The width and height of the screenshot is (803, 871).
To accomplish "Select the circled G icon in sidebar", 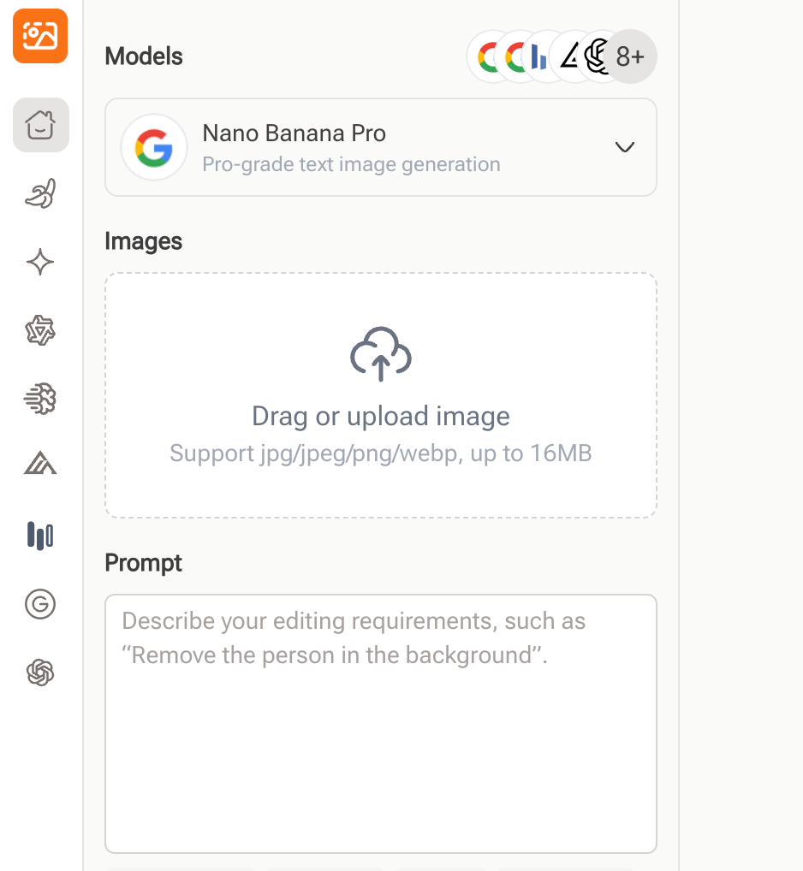I will click(x=40, y=604).
